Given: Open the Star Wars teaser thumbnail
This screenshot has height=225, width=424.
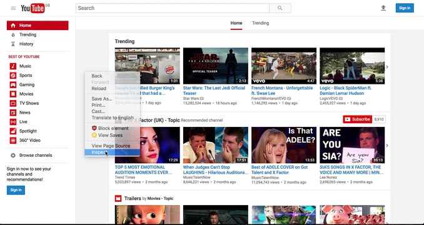Looking at the screenshot, I should (216, 66).
